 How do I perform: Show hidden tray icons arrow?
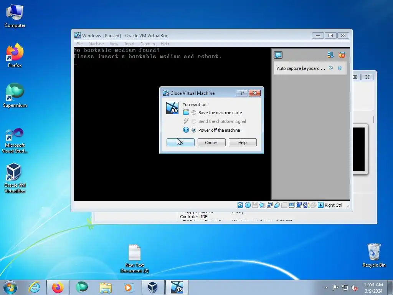pos(326,288)
